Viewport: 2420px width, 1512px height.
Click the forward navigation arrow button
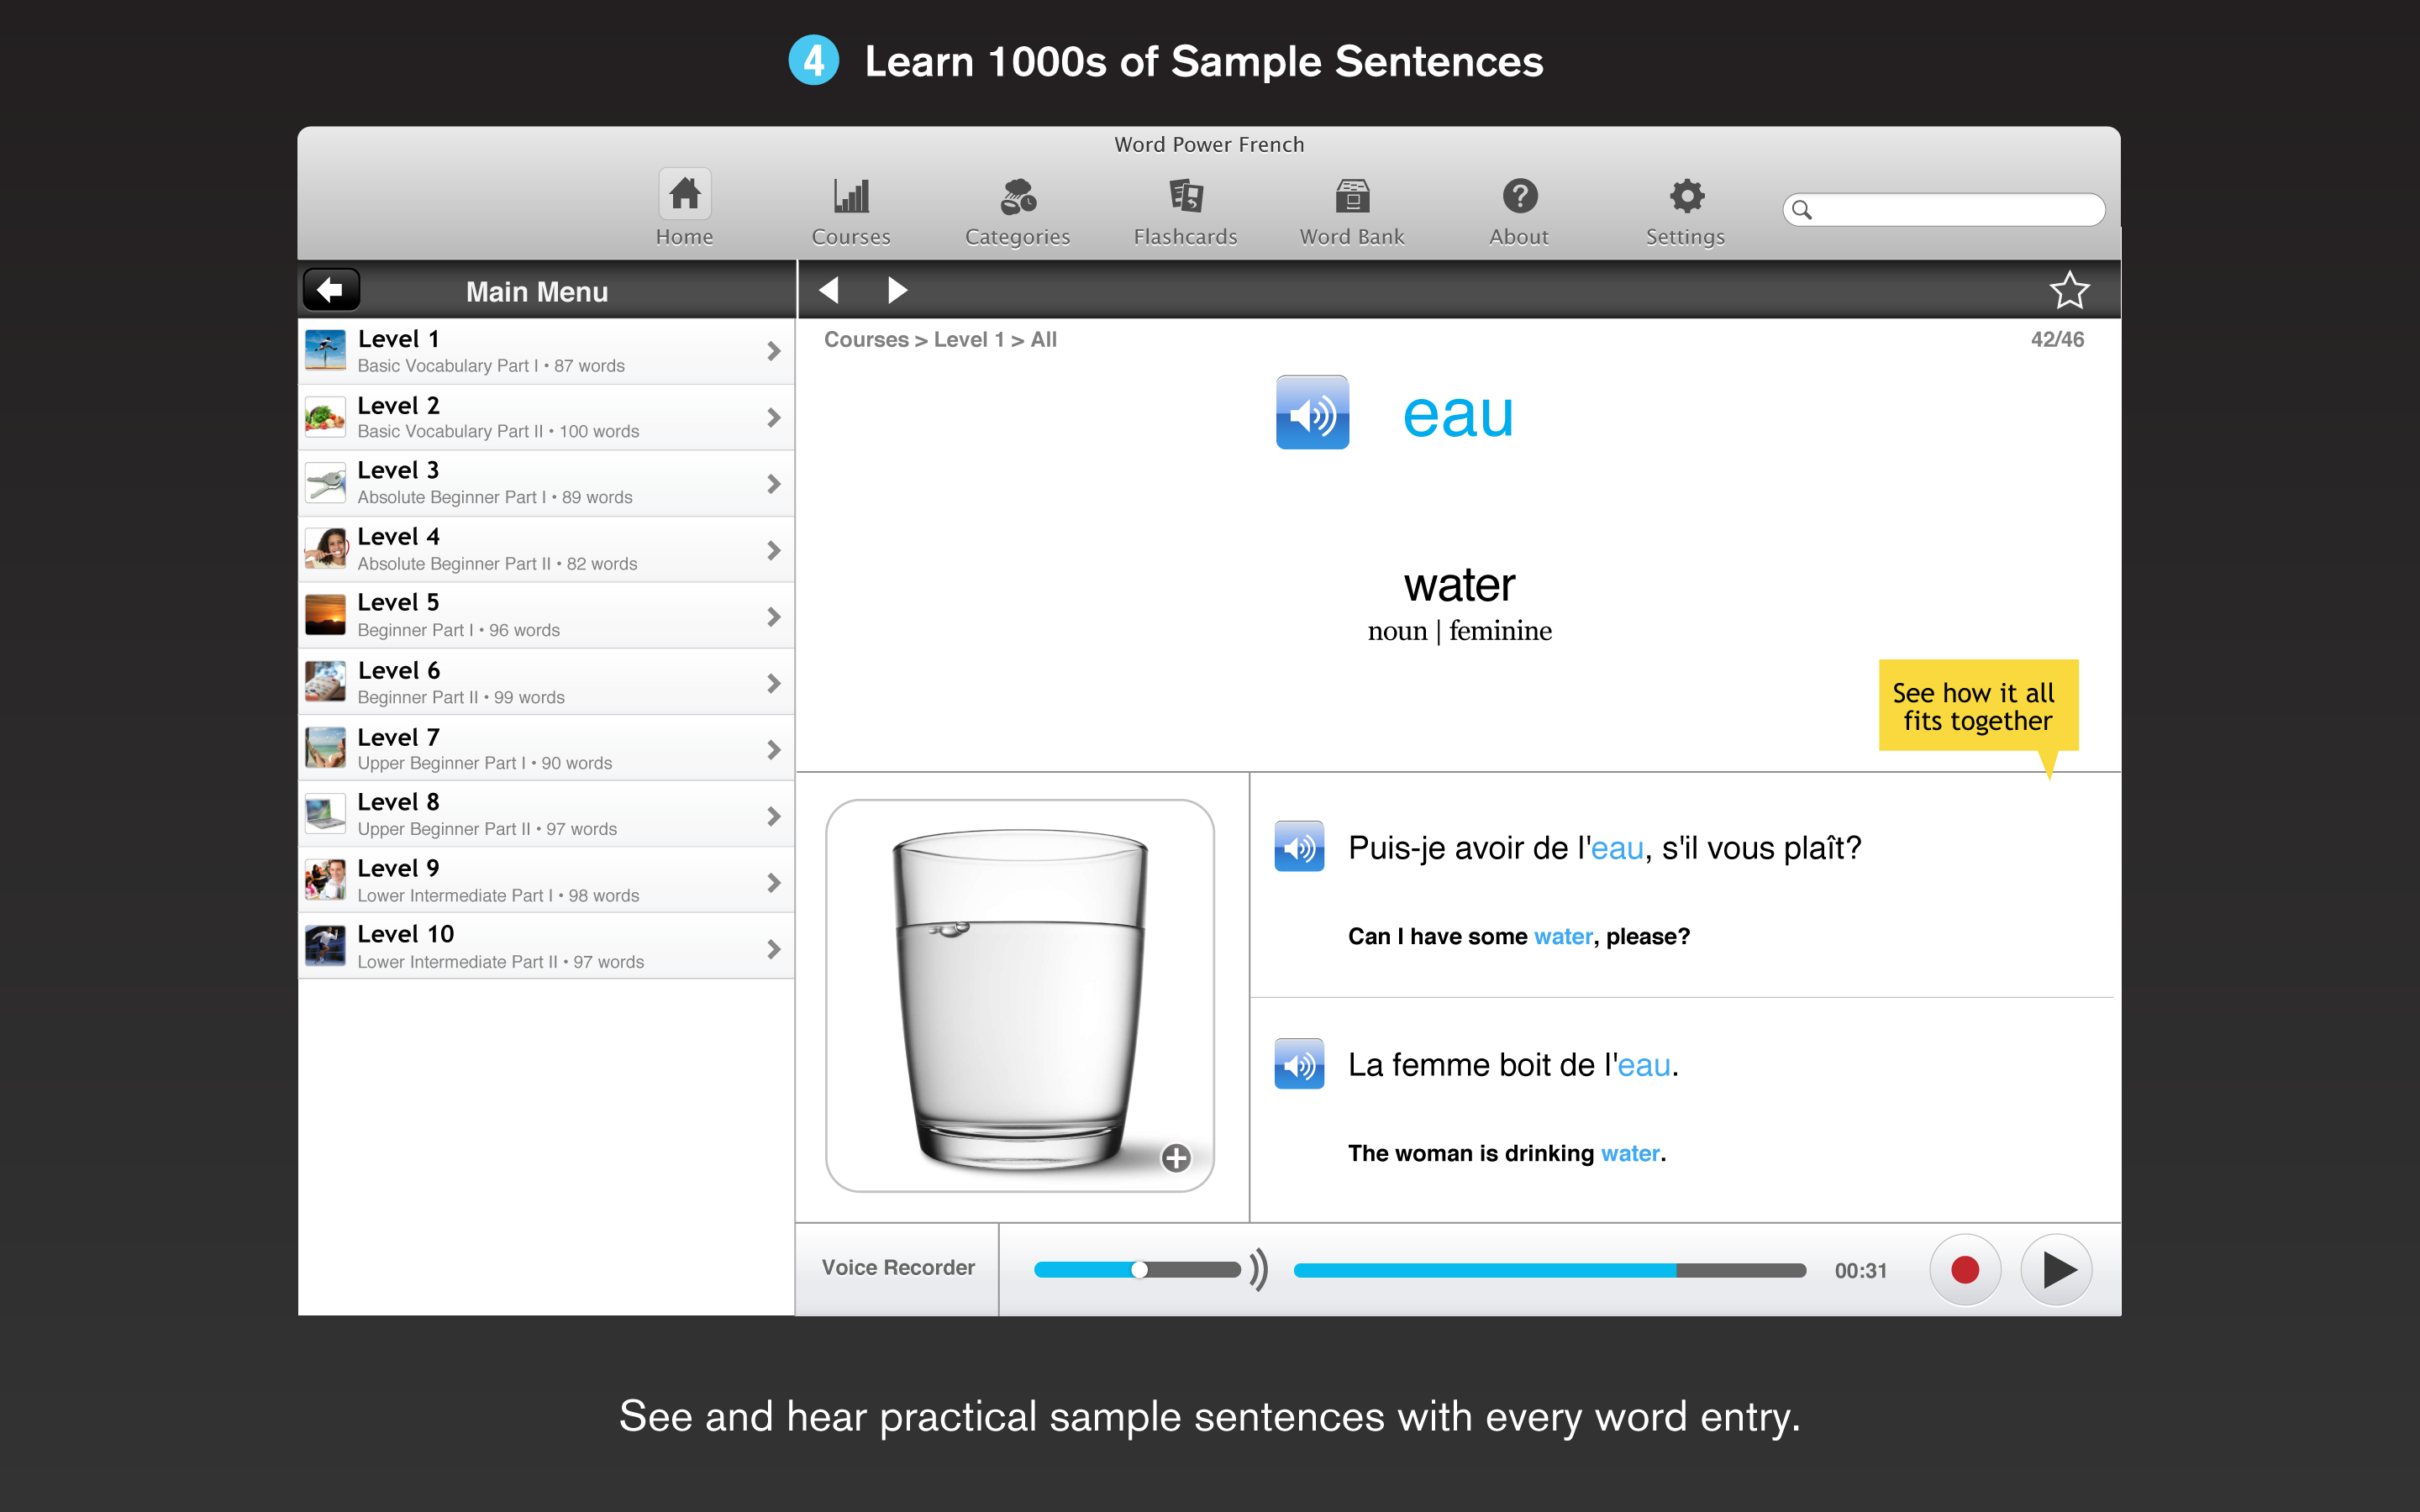tap(897, 291)
